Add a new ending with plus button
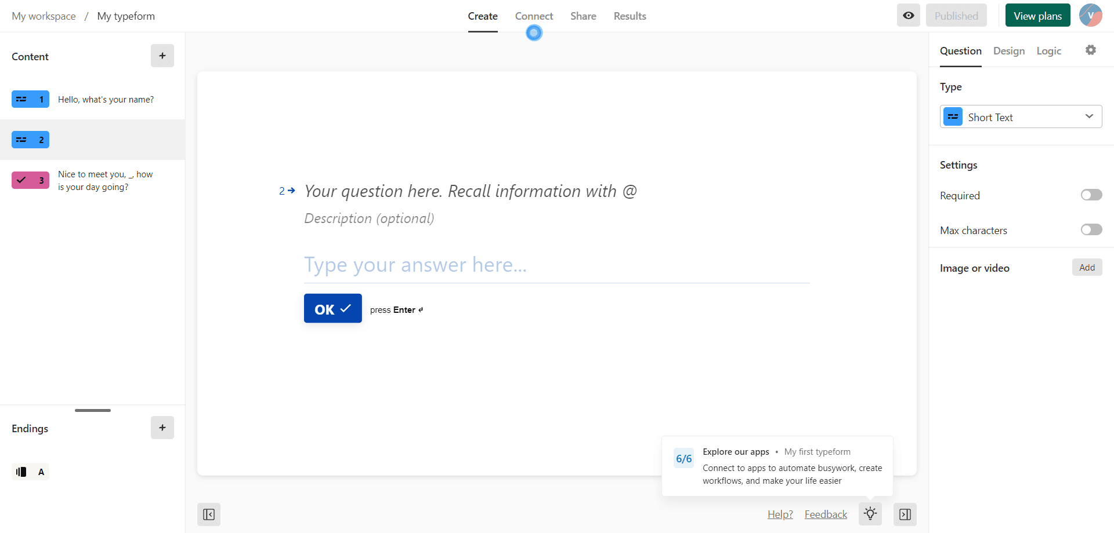 point(162,428)
